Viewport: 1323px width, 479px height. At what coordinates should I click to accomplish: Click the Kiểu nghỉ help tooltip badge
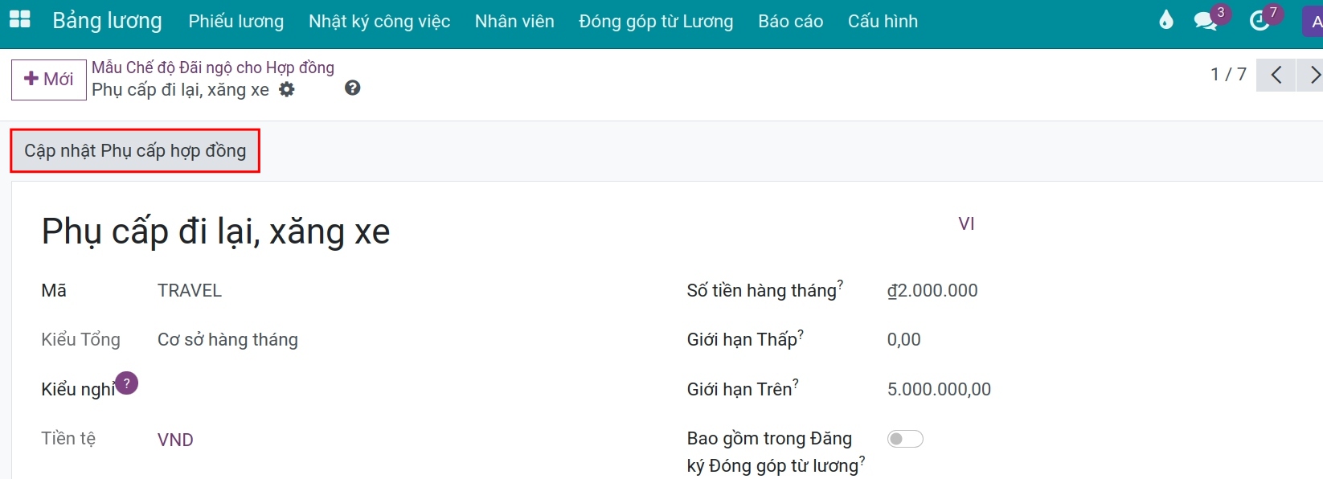click(126, 383)
